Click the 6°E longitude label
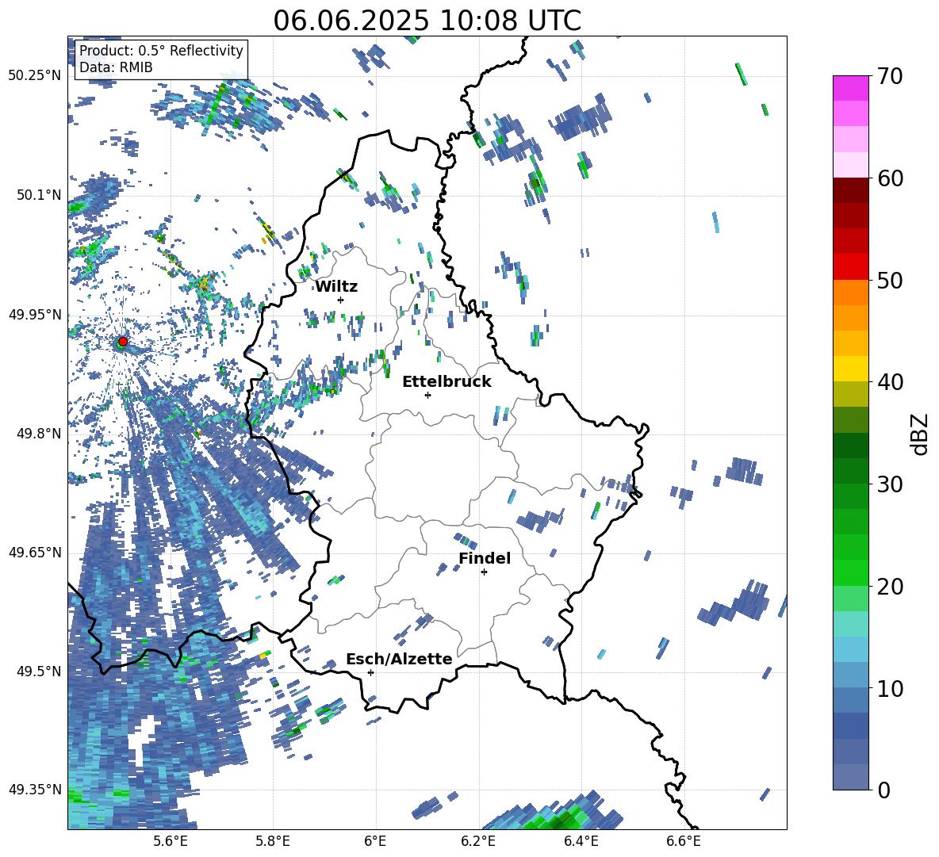The height and width of the screenshot is (857, 939). 375,841
